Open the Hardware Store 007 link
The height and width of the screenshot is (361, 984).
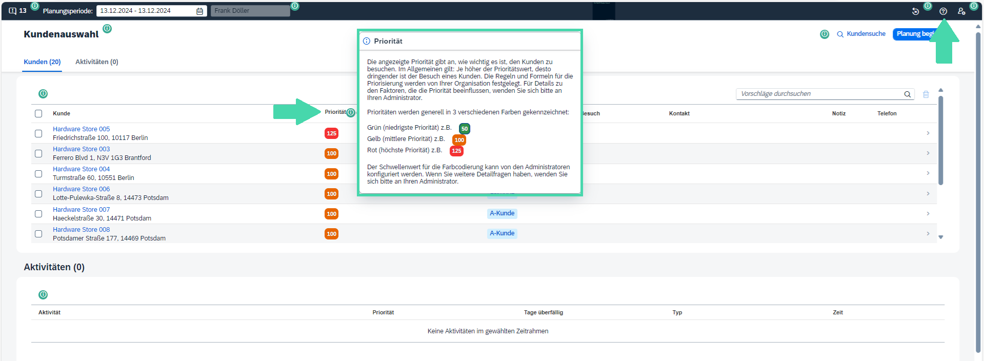(81, 210)
